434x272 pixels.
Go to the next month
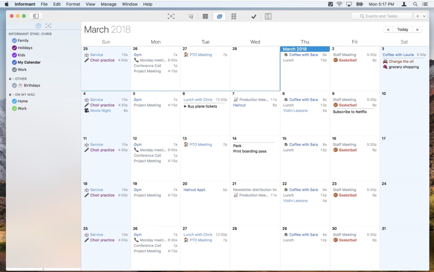pyautogui.click(x=417, y=29)
